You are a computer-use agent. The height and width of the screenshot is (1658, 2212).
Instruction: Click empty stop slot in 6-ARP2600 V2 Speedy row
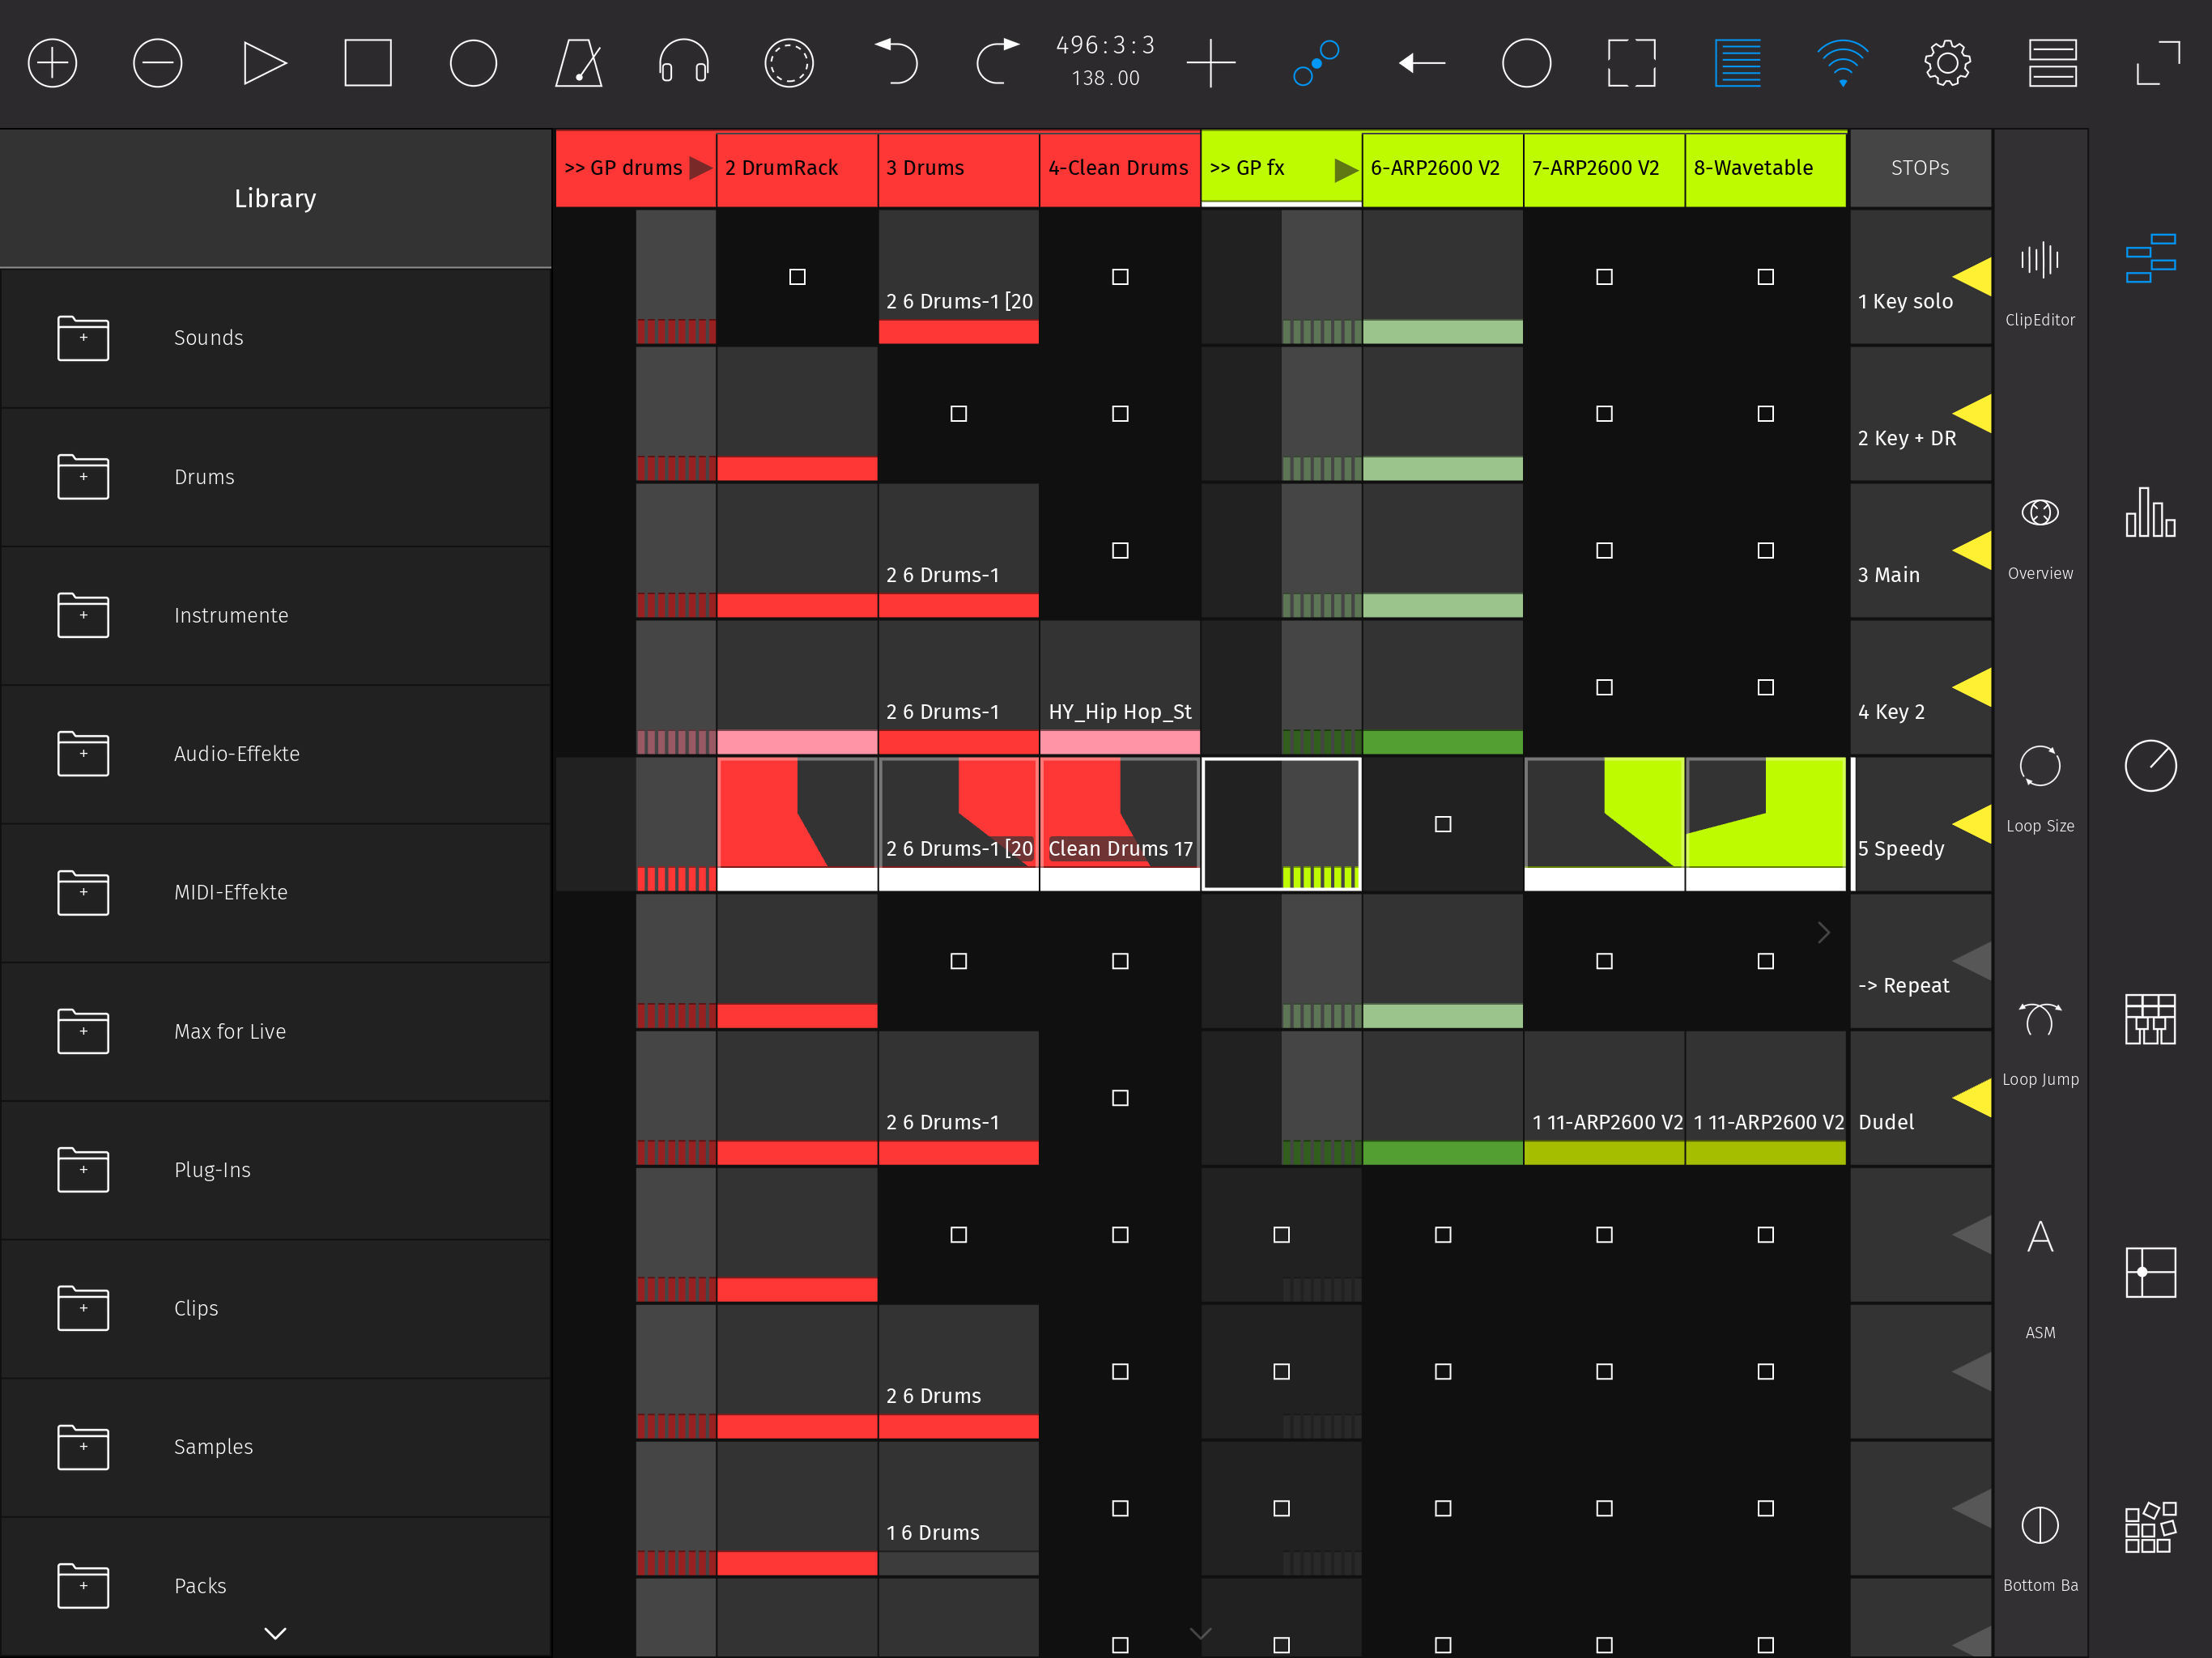[x=1442, y=824]
